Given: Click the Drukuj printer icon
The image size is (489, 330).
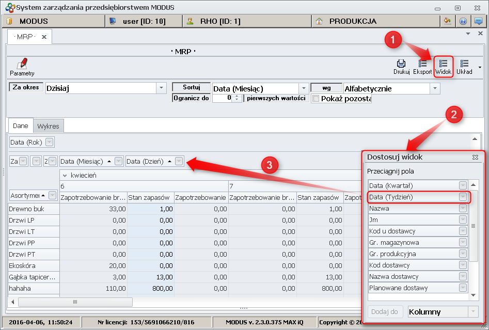Looking at the screenshot, I should (x=401, y=64).
